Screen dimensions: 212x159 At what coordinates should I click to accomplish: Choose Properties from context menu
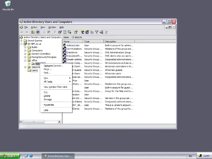pyautogui.click(x=56, y=105)
